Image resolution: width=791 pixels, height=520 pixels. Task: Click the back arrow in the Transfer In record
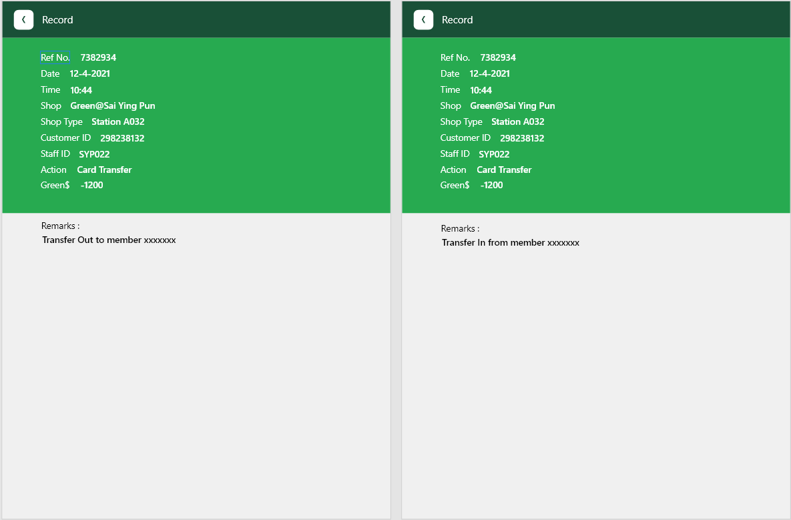[x=423, y=20]
